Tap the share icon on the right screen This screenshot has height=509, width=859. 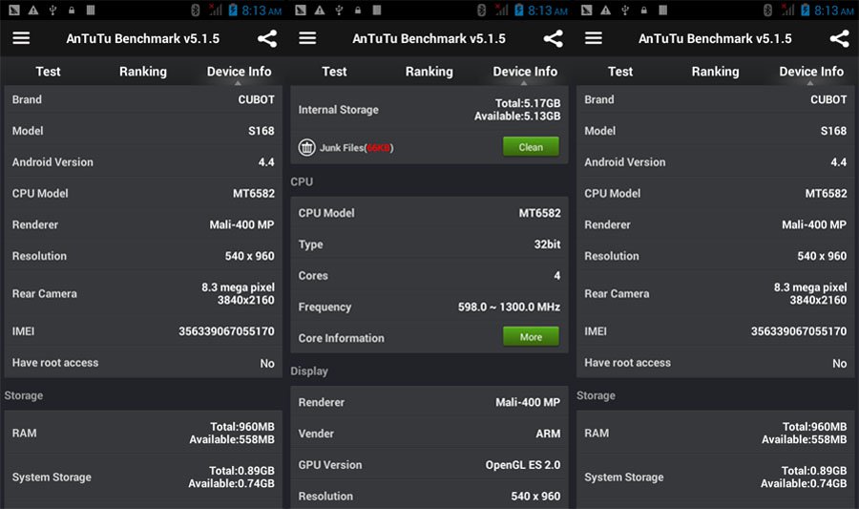tap(839, 38)
